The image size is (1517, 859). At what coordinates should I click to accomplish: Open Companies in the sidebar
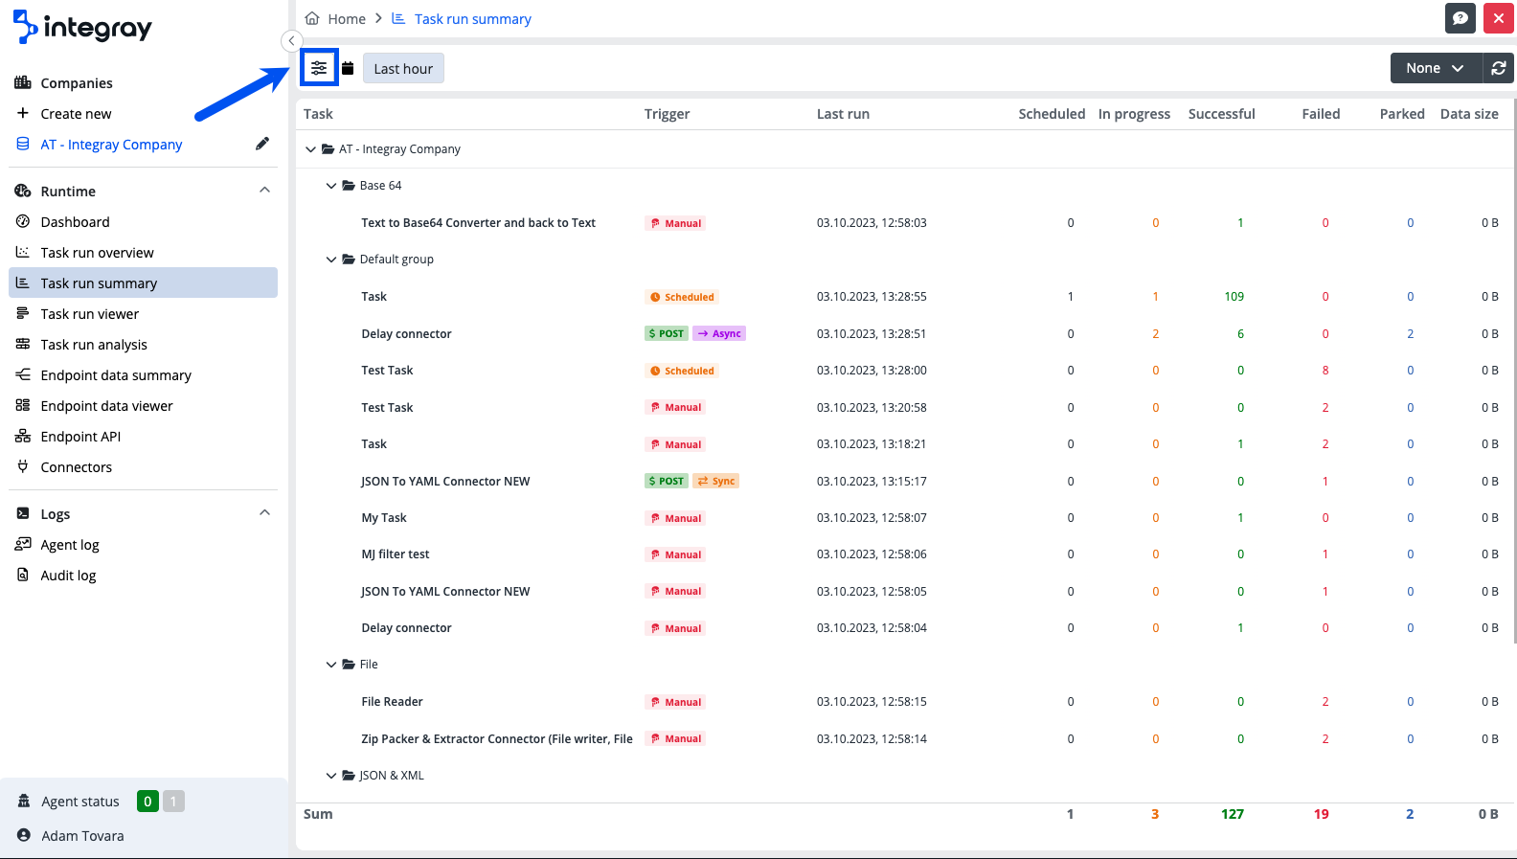pyautogui.click(x=77, y=83)
